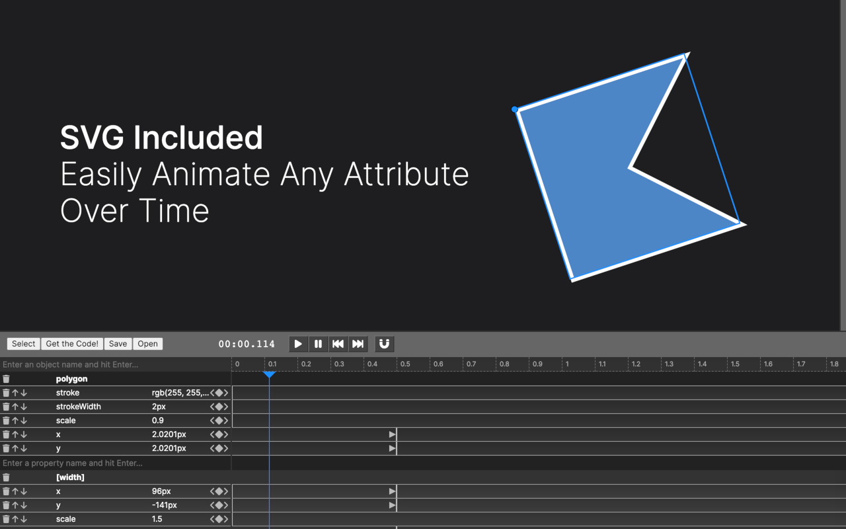This screenshot has height=529, width=846.
Task: Toggle the magnet snapping button
Action: click(x=385, y=344)
